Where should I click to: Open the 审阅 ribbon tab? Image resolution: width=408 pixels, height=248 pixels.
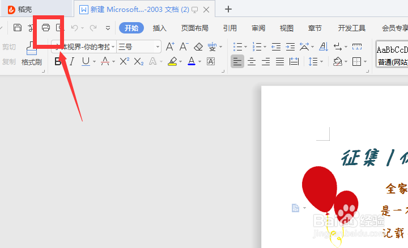pyautogui.click(x=258, y=28)
